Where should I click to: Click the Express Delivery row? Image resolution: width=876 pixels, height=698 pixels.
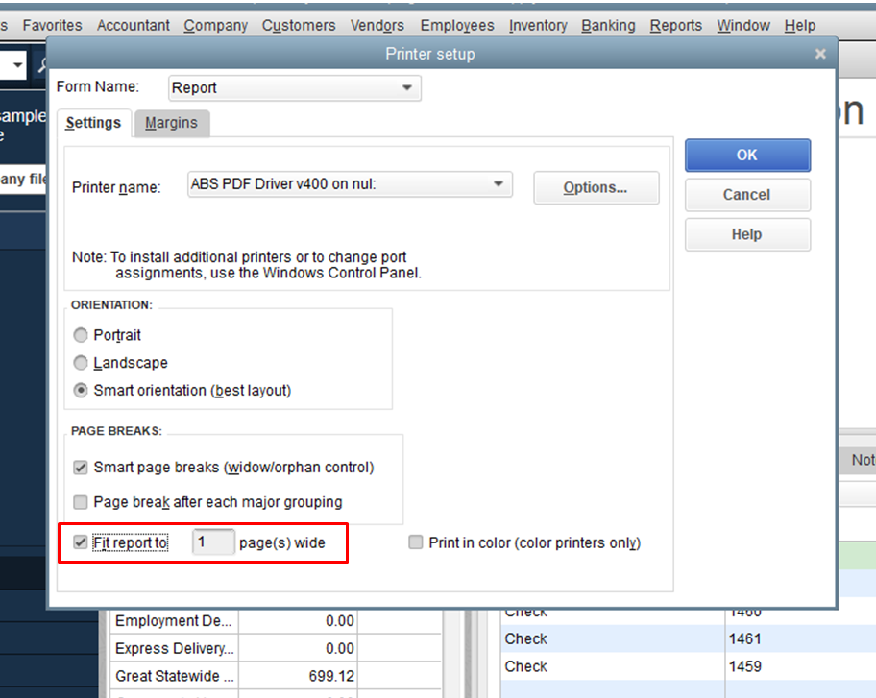coord(276,648)
